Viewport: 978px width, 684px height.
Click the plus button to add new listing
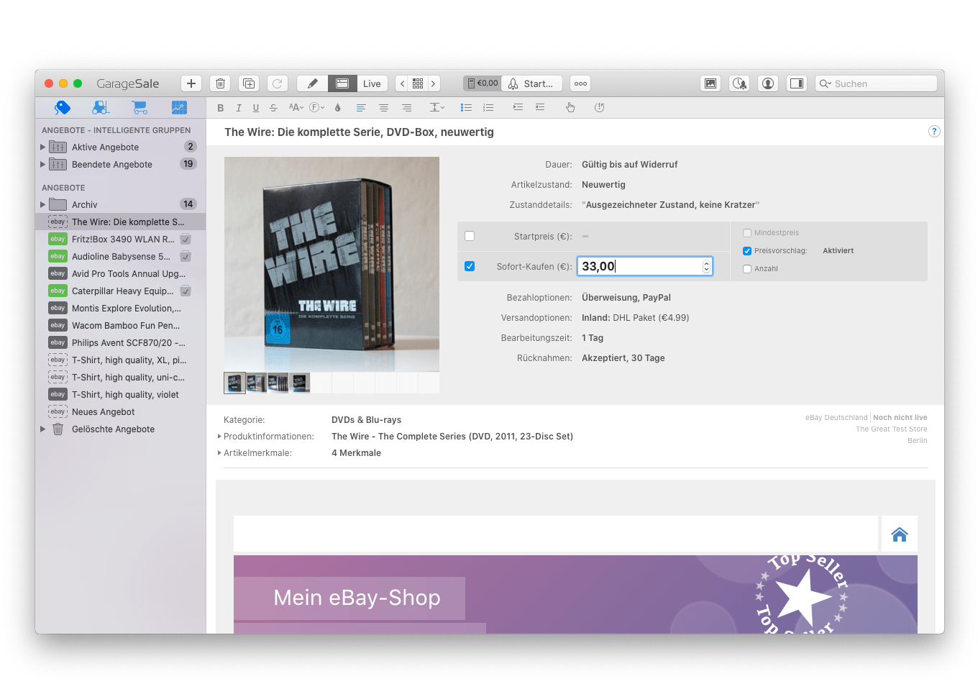[x=191, y=83]
